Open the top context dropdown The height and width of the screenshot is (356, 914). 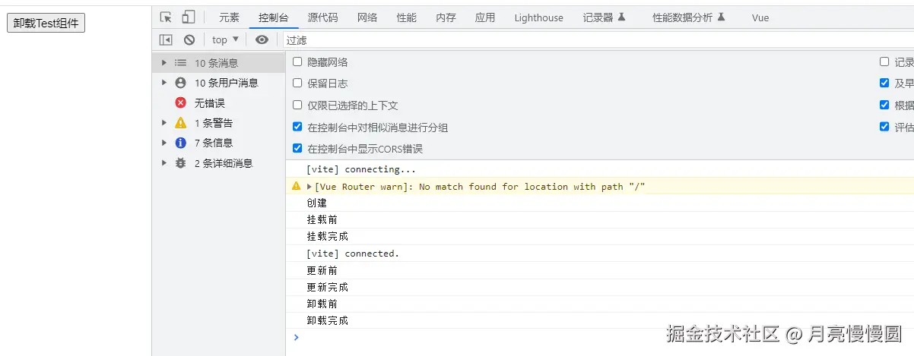pos(225,40)
